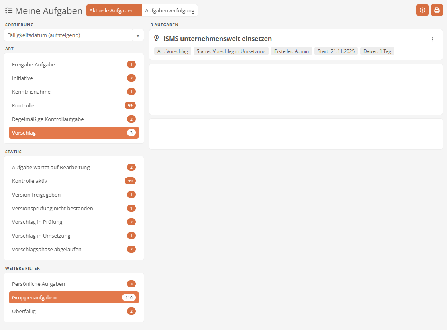
Task: Click the lightbulb icon beside ISMS task
Action: [157, 39]
